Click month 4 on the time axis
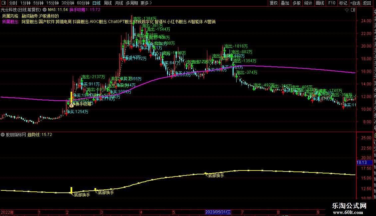This screenshot has height=216, width=376. 141,212
